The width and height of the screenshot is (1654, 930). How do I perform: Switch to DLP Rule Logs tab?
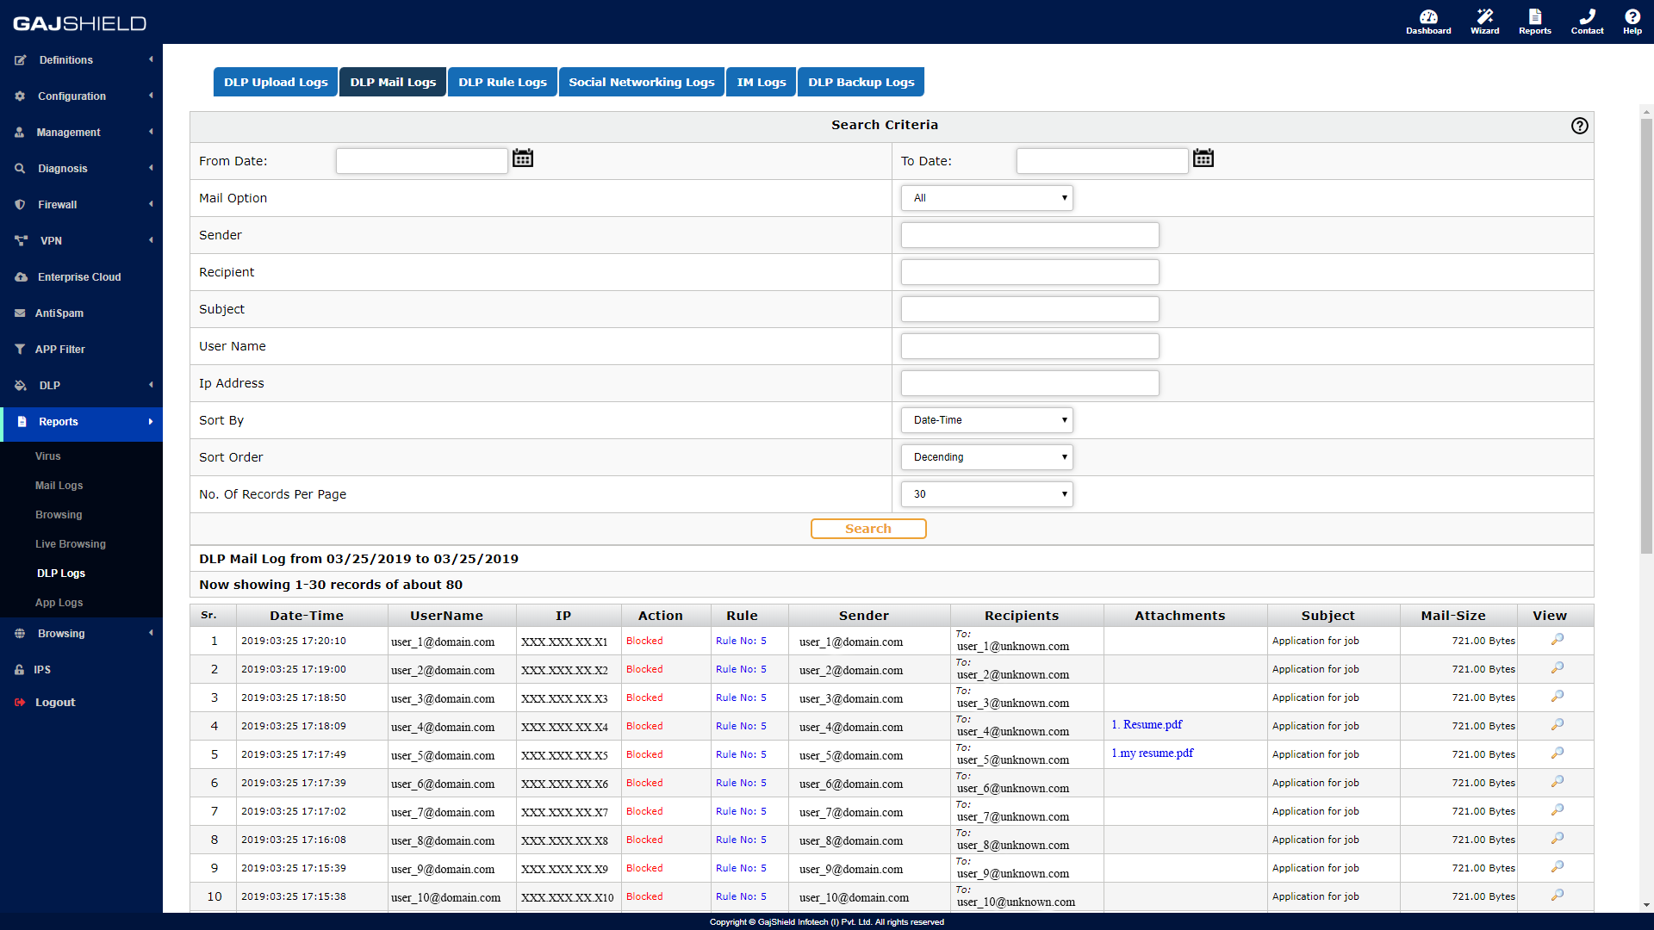coord(502,82)
